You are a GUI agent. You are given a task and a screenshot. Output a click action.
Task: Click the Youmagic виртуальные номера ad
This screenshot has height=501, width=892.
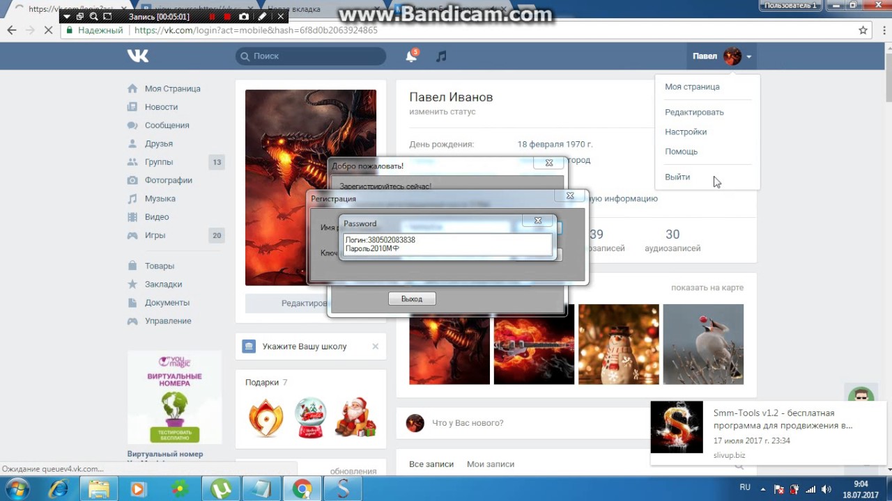[x=174, y=397]
